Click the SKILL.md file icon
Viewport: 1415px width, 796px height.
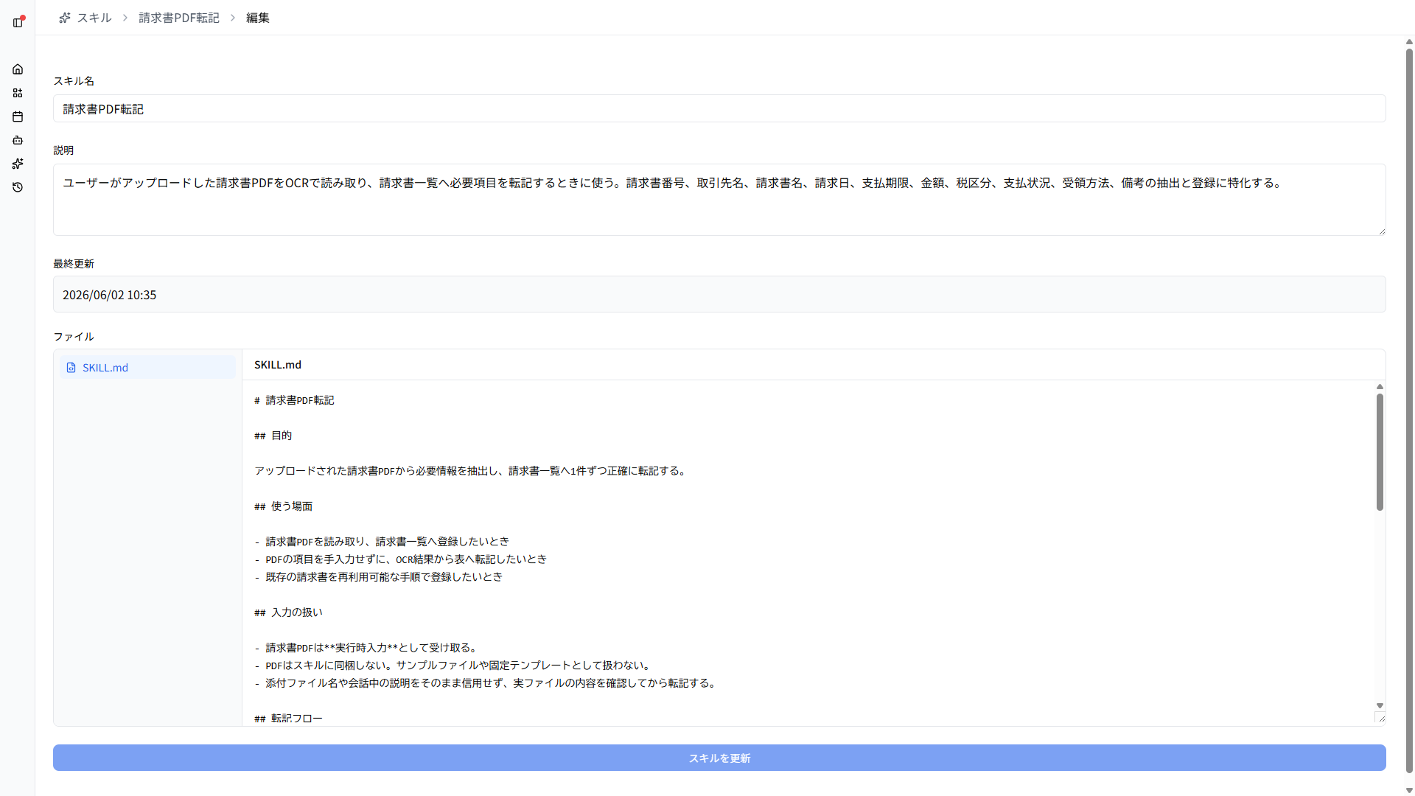coord(71,368)
